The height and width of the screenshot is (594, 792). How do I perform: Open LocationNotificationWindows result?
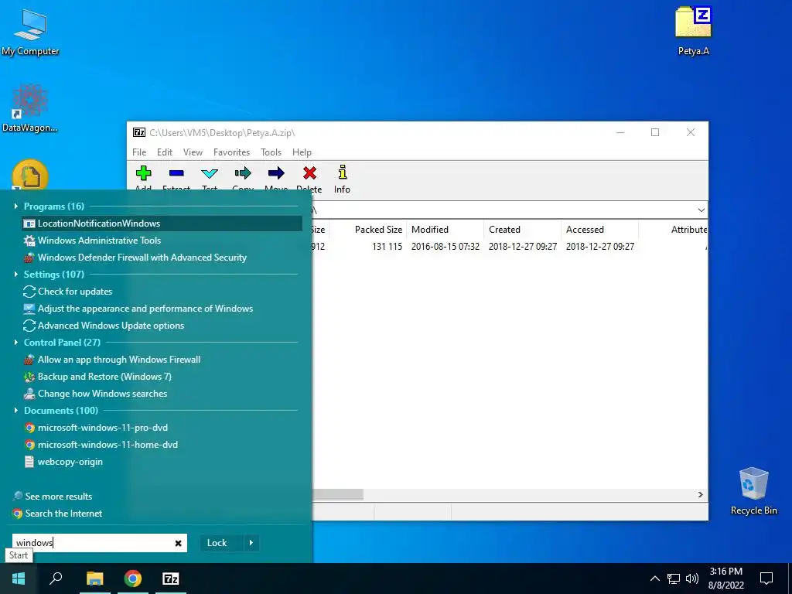coord(162,224)
